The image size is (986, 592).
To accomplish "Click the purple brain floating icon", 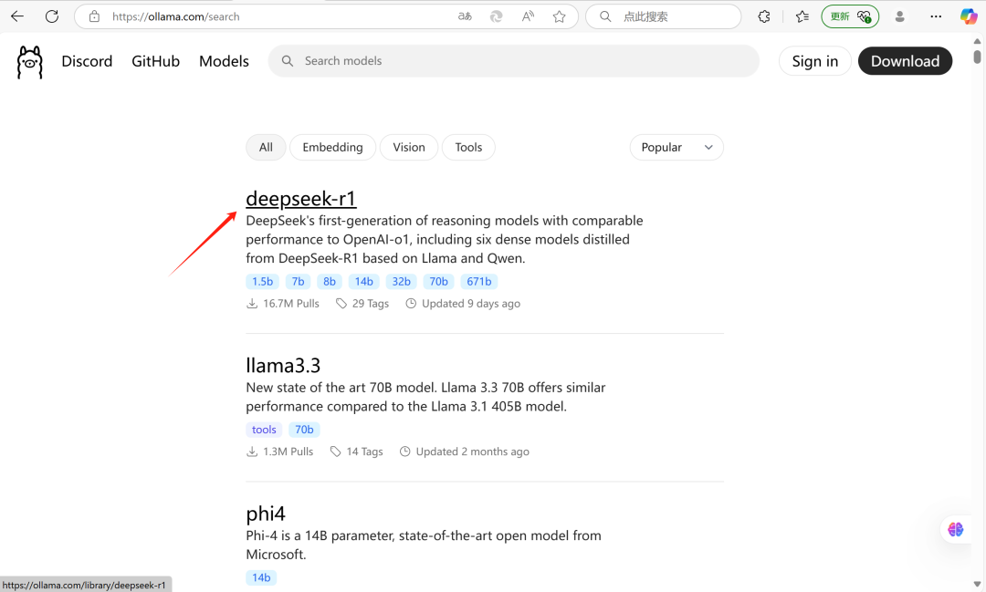I will [x=955, y=529].
